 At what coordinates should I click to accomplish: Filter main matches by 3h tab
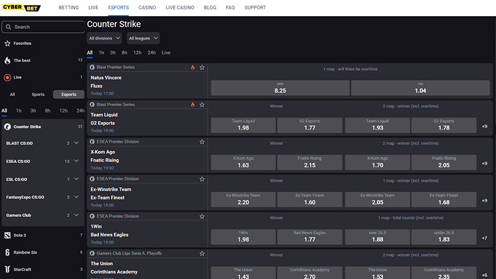pos(113,53)
